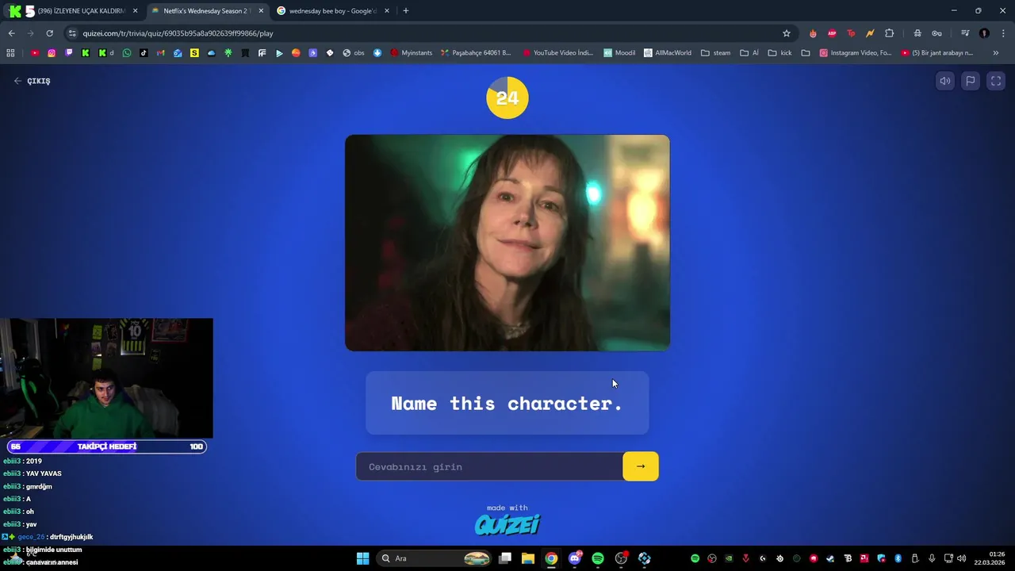Open Task View from the taskbar

click(505, 558)
